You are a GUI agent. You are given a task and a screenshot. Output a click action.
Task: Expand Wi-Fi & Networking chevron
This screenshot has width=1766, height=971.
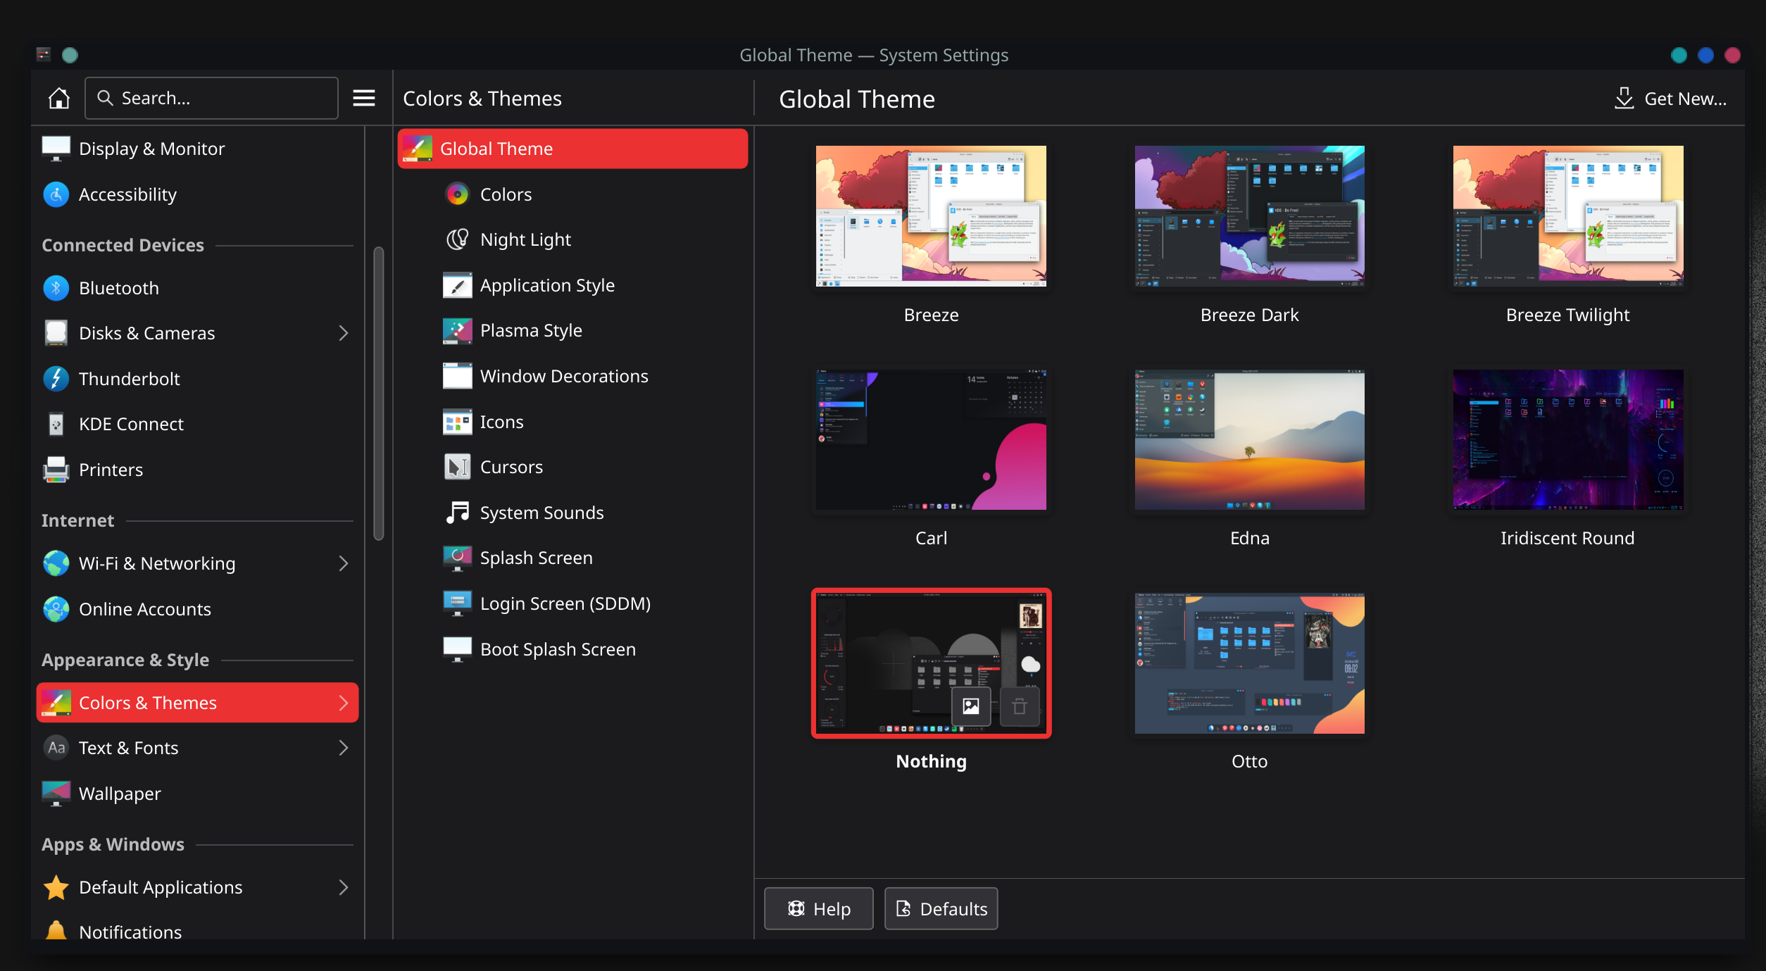(x=344, y=563)
